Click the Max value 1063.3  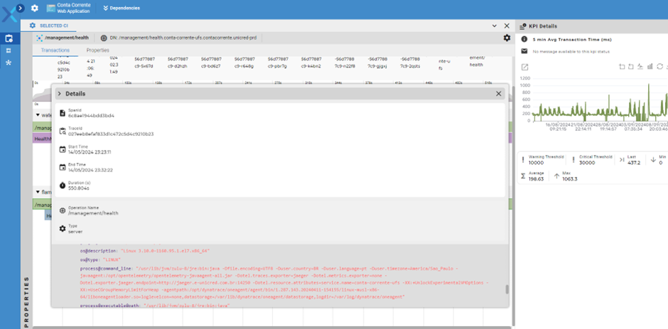tap(570, 179)
